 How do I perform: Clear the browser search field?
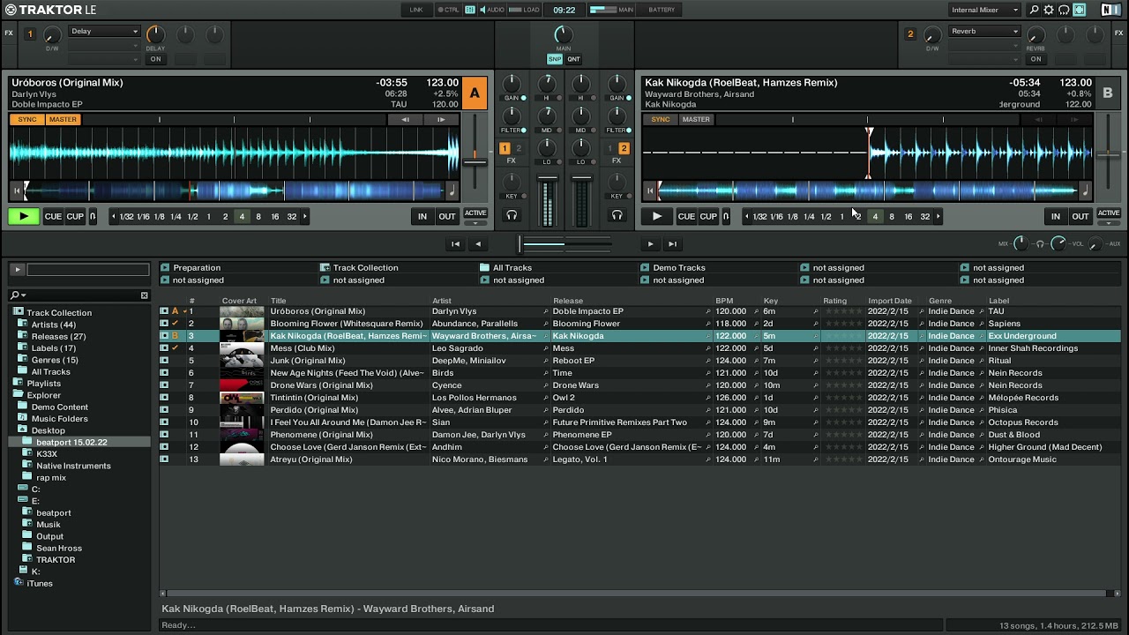145,295
